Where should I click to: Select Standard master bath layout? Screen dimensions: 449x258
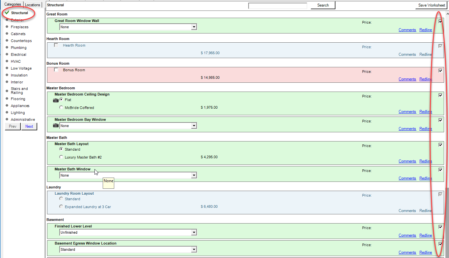click(x=61, y=149)
